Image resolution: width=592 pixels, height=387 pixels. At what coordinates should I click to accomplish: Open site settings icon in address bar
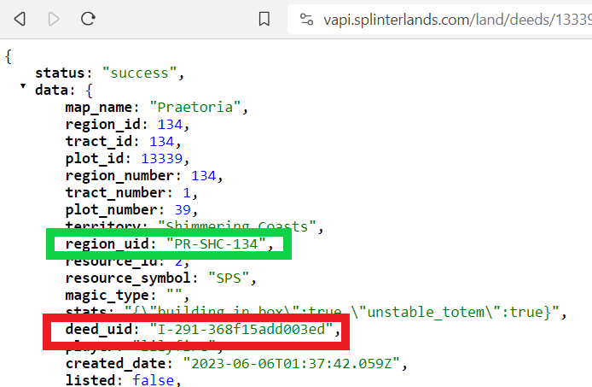(306, 19)
